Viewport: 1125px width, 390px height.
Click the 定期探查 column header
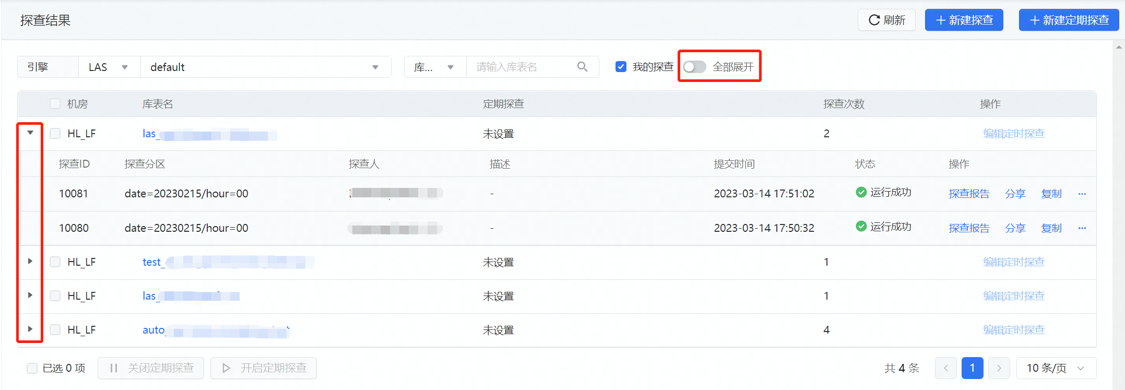[503, 104]
